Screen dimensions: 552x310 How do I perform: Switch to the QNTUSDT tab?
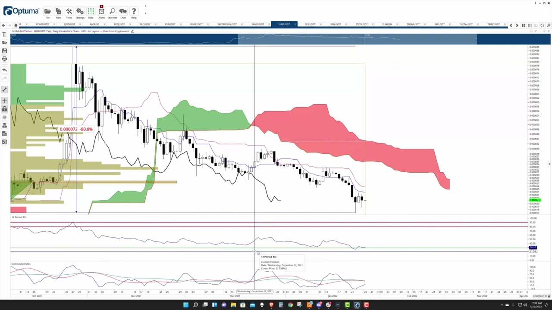(69, 25)
